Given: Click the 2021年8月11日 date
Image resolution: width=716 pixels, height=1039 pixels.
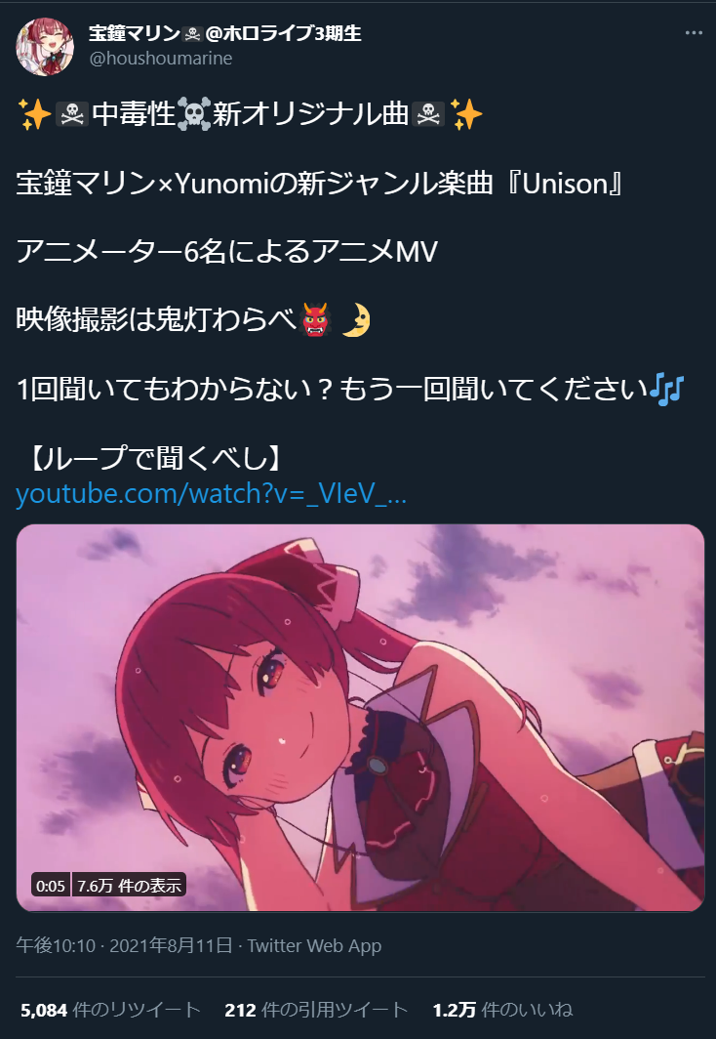Looking at the screenshot, I should click(171, 945).
